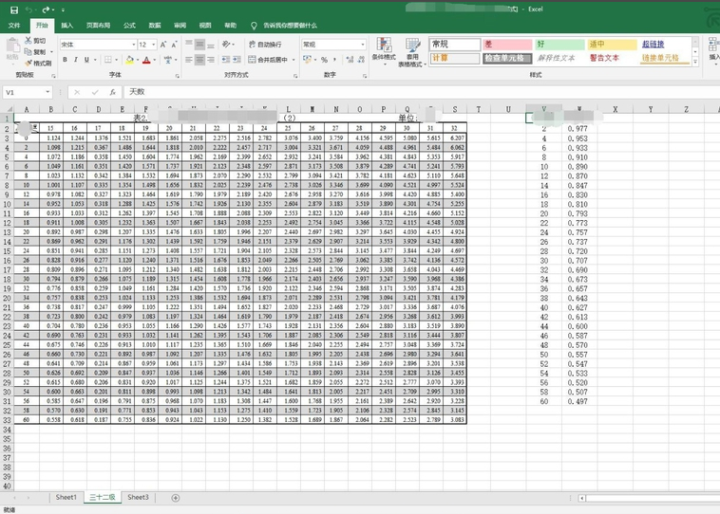Click the Borders icon in font group
720x514 pixels.
click(108, 60)
